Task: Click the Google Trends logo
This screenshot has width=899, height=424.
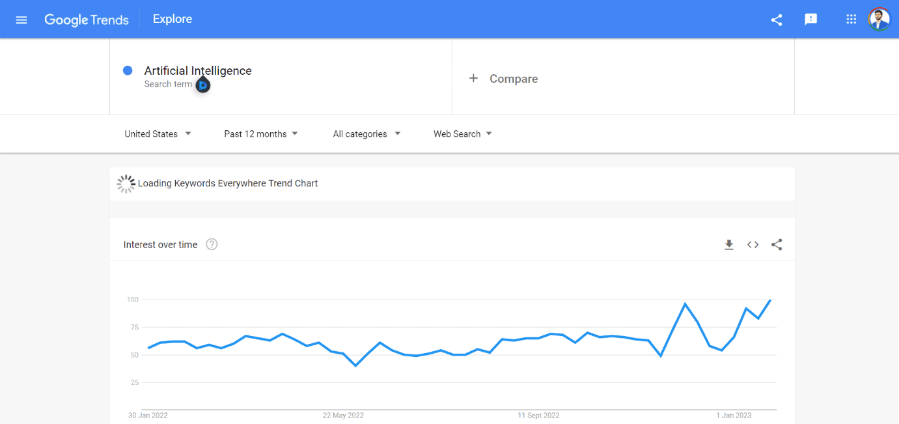Action: pyautogui.click(x=86, y=20)
